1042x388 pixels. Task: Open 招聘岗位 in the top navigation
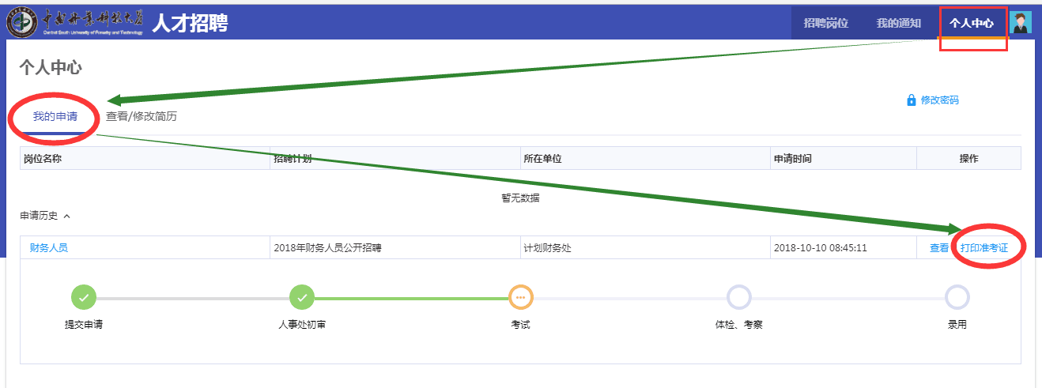825,23
